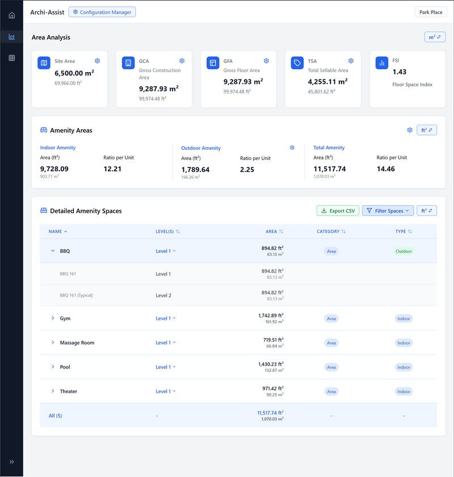The width and height of the screenshot is (454, 477).
Task: Open Outdoor Amenity settings gear
Action: click(x=292, y=147)
